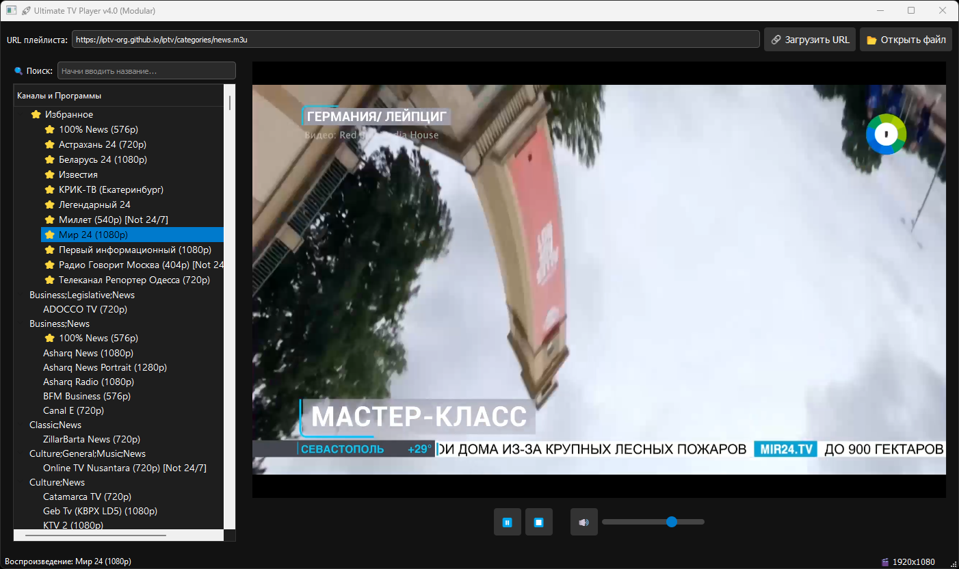Open the Culture;News category
959x569 pixels.
click(57, 482)
